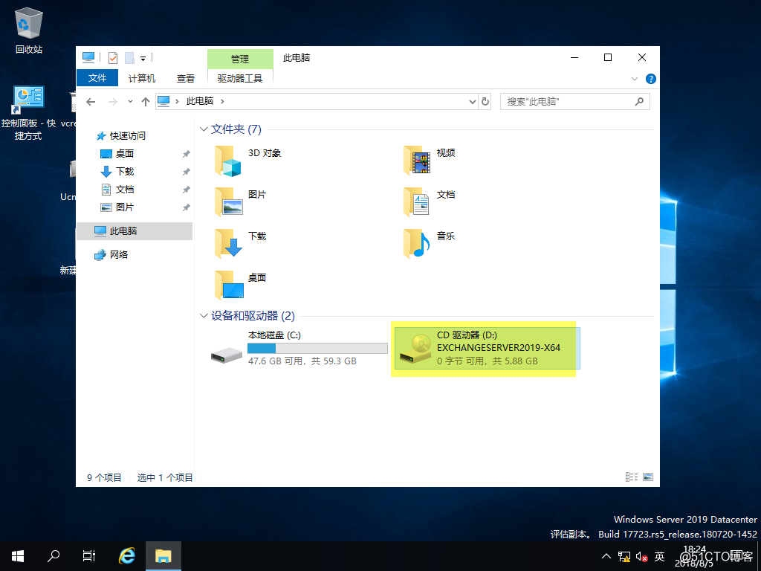761x571 pixels.
Task: Open the Windows Start menu
Action: click(18, 556)
